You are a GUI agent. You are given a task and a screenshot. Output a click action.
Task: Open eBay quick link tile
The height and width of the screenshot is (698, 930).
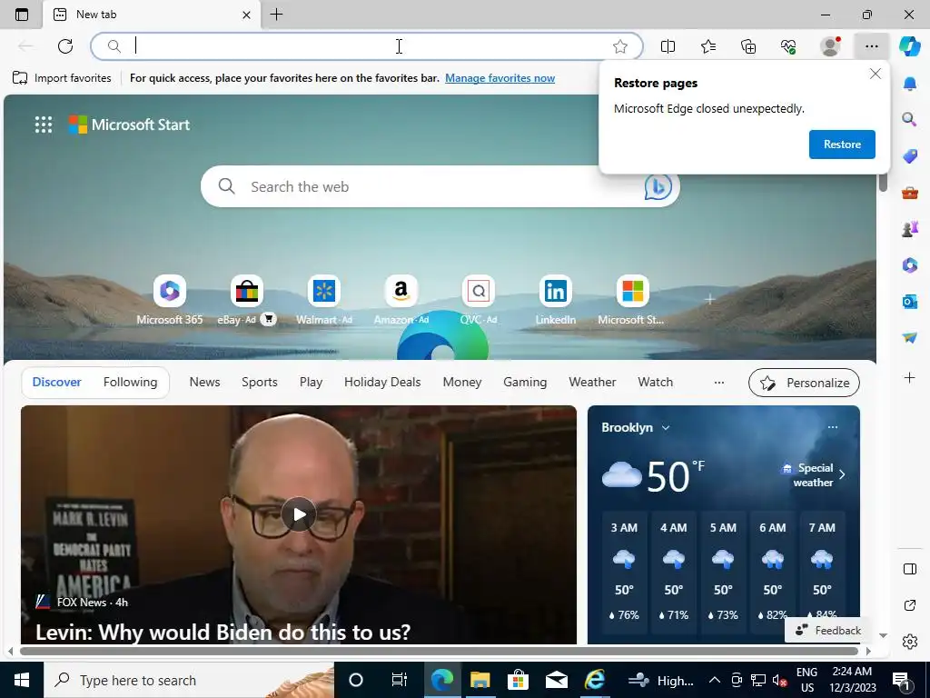(247, 300)
